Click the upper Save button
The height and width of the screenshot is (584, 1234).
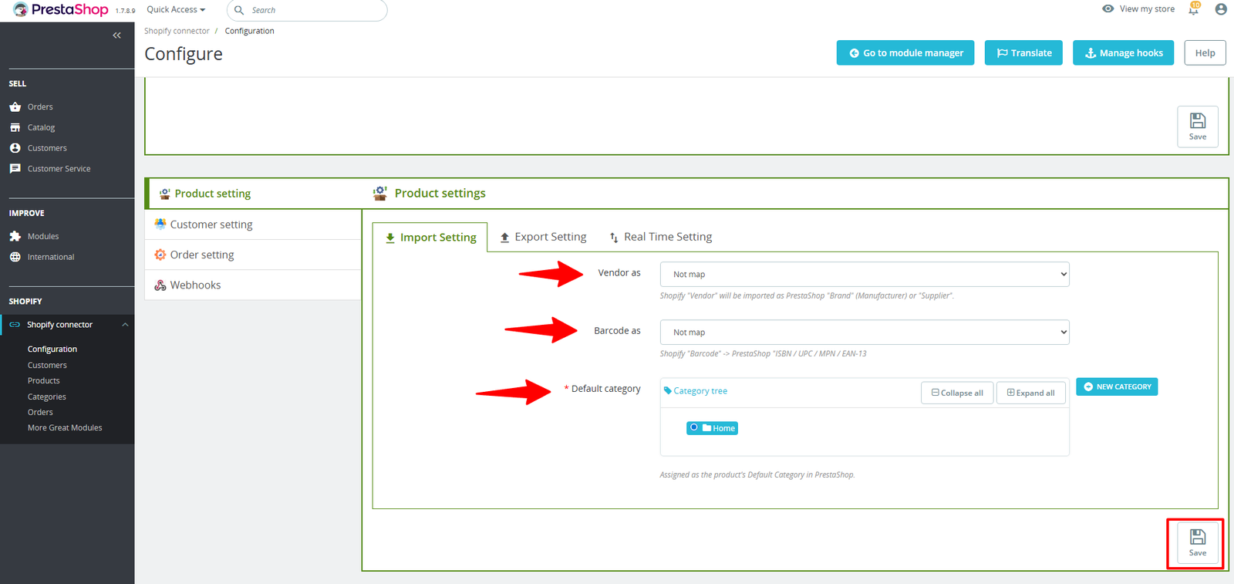(x=1198, y=127)
